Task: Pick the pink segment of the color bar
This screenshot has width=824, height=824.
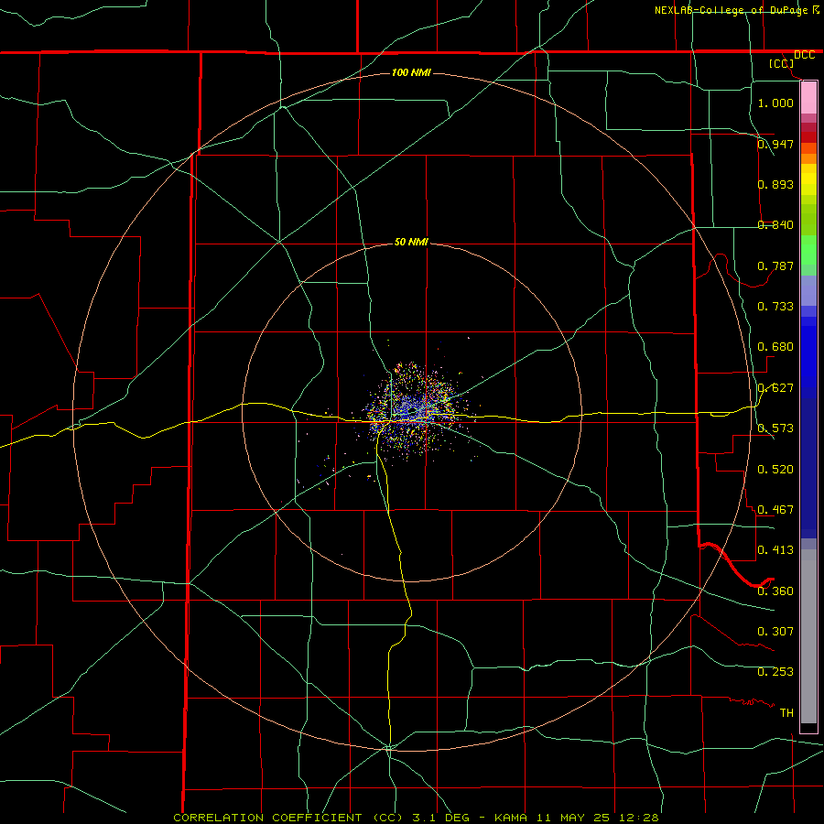Action: pyautogui.click(x=808, y=98)
